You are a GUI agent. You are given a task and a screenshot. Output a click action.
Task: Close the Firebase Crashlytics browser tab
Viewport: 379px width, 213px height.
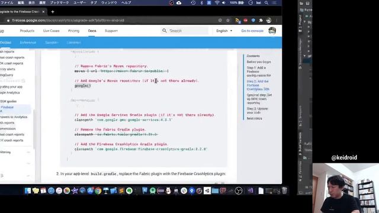[43, 12]
